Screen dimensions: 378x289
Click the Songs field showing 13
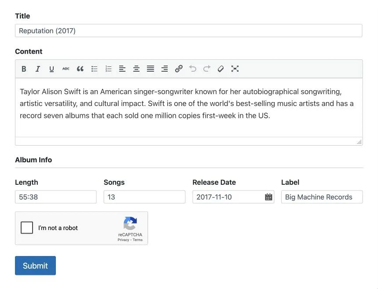pos(144,197)
